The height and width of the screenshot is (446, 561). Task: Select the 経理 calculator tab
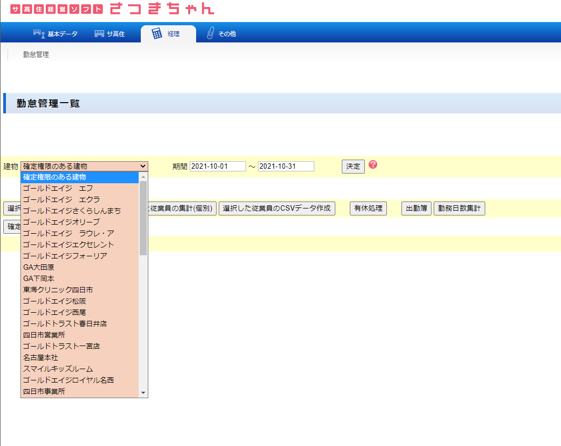click(x=167, y=34)
